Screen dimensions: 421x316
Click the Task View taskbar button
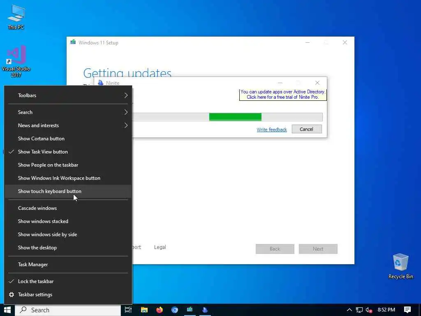128,310
